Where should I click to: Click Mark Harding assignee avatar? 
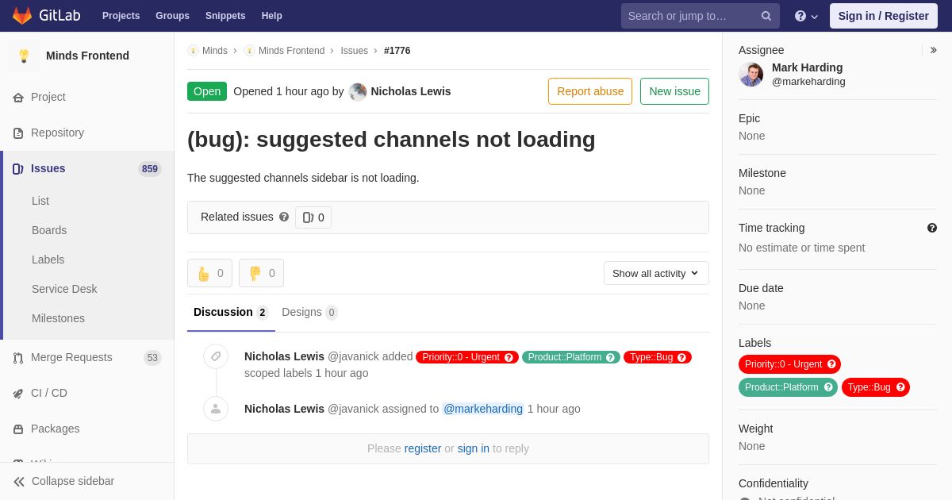pos(751,75)
